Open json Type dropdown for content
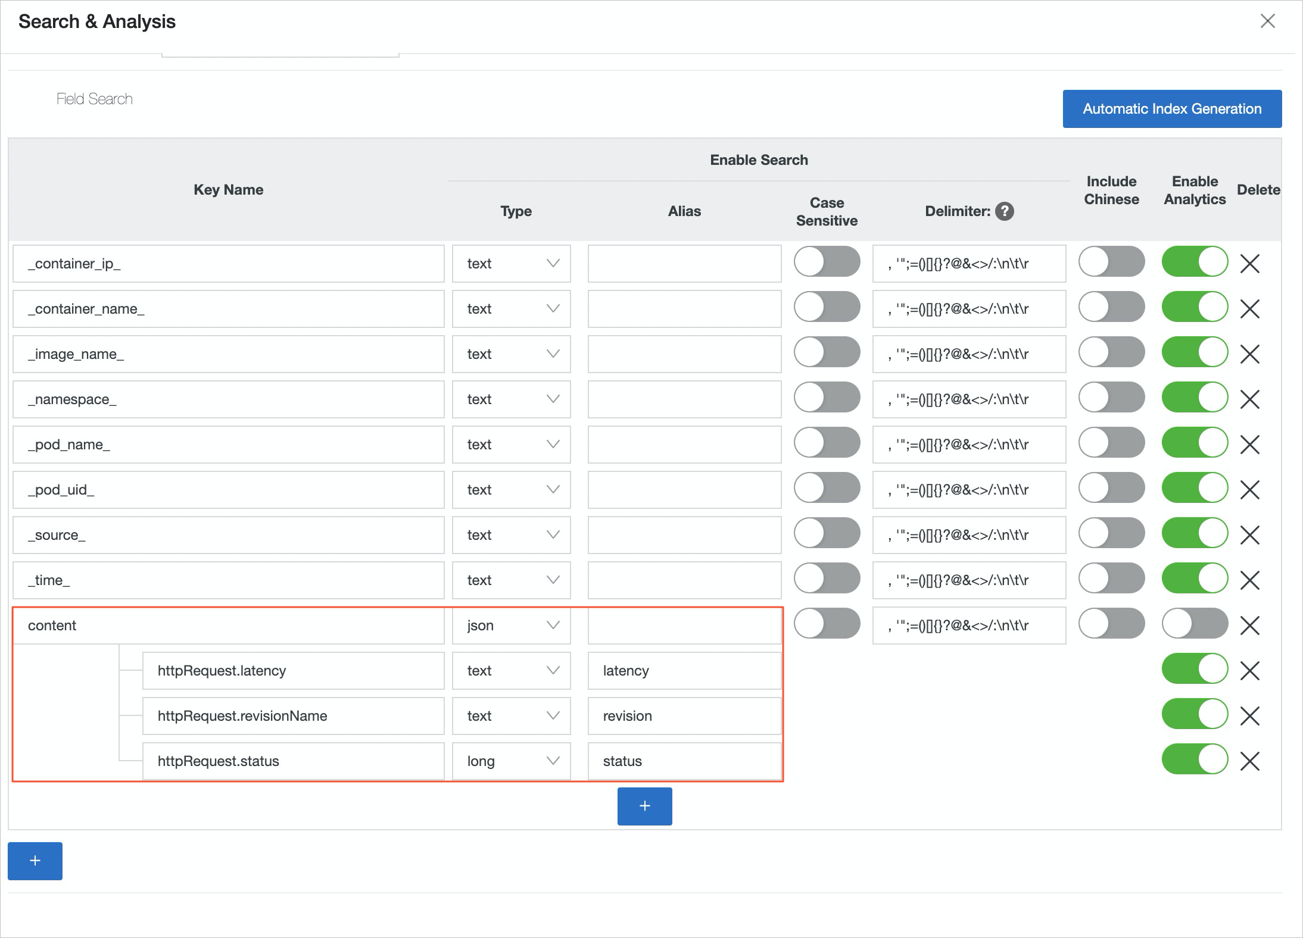Image resolution: width=1303 pixels, height=938 pixels. [x=512, y=626]
